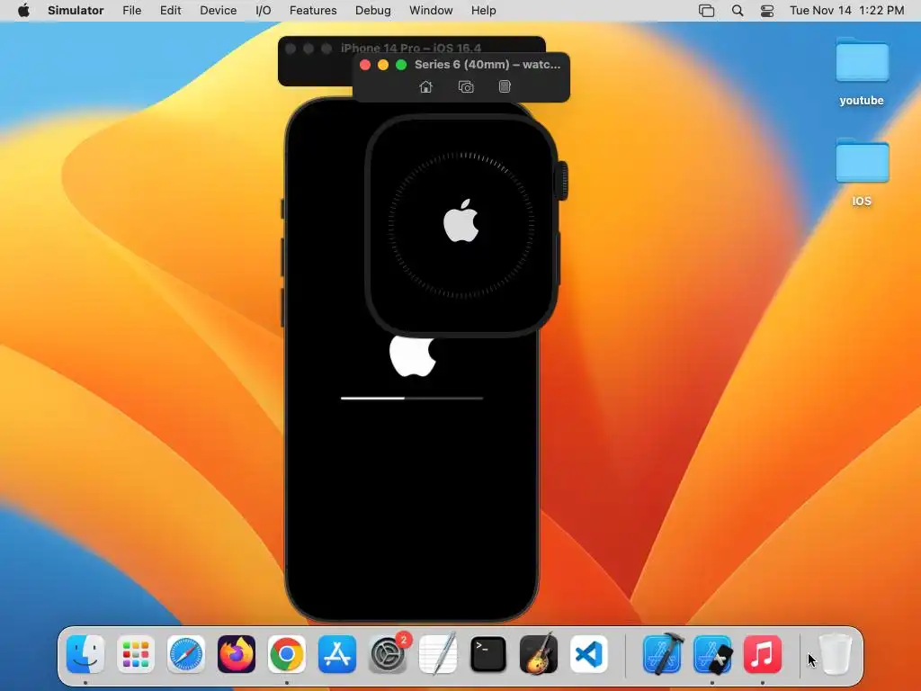Open the Trash from the Dock

835,654
